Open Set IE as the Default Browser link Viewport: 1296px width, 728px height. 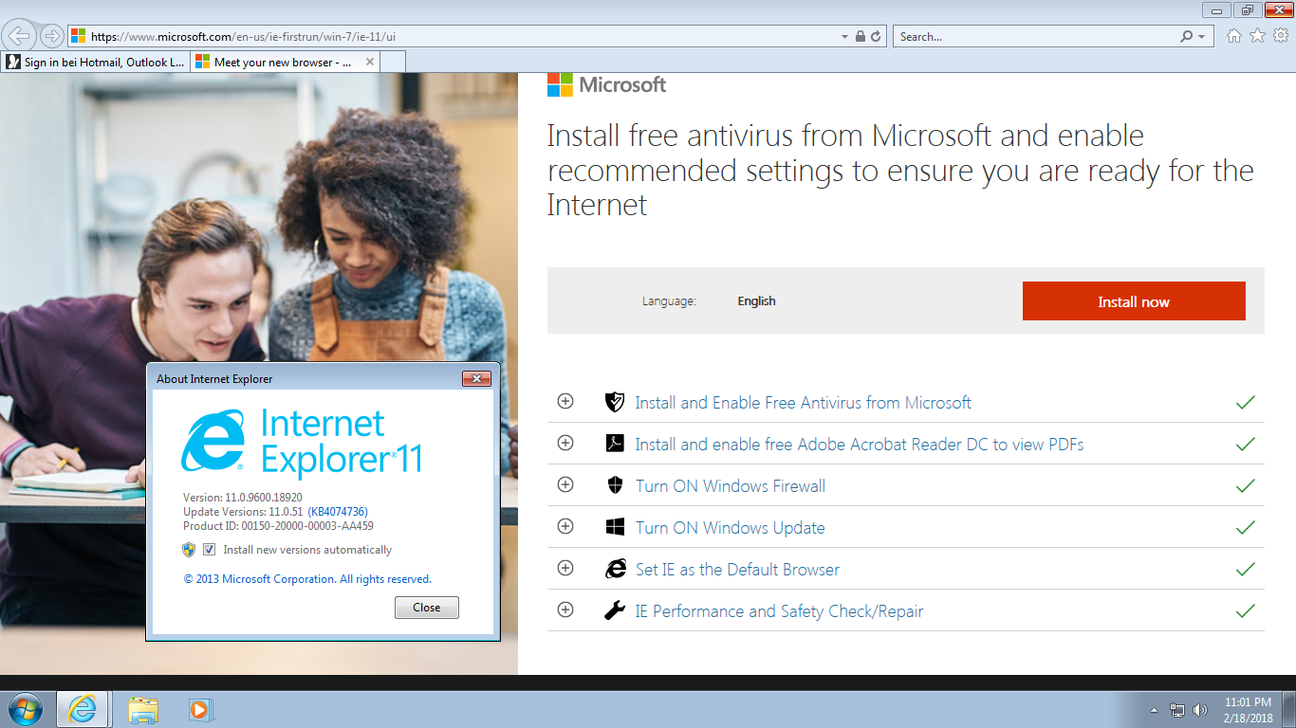(x=737, y=570)
